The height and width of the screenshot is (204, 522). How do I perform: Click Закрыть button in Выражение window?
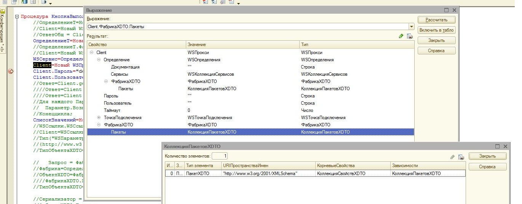point(436,40)
